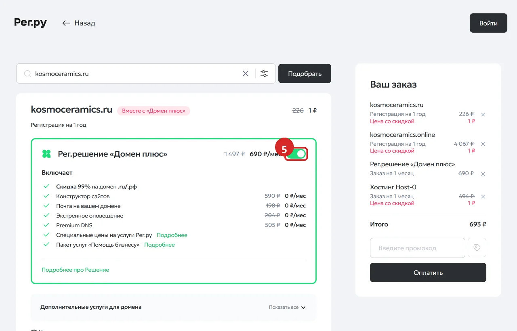Click Дополнительные услуги для домена heading

91,307
